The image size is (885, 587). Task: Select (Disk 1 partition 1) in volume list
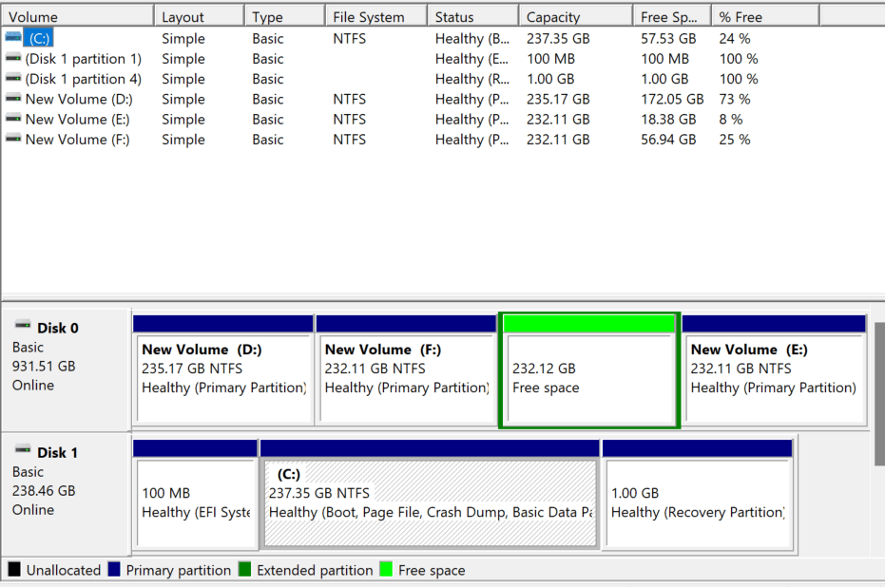83,59
